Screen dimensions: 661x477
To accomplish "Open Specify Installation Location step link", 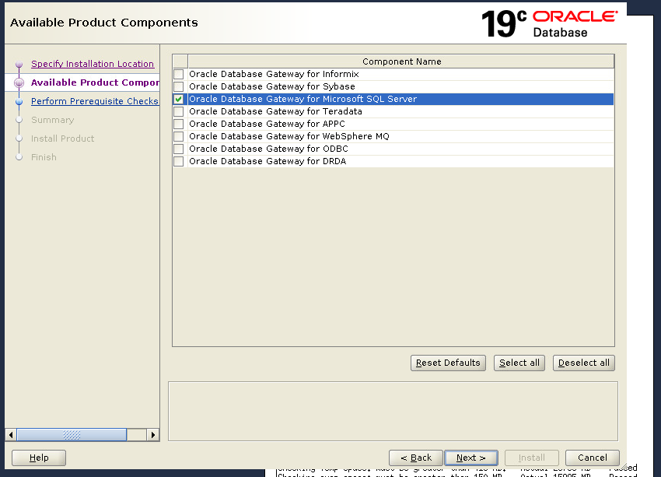I will pos(93,64).
